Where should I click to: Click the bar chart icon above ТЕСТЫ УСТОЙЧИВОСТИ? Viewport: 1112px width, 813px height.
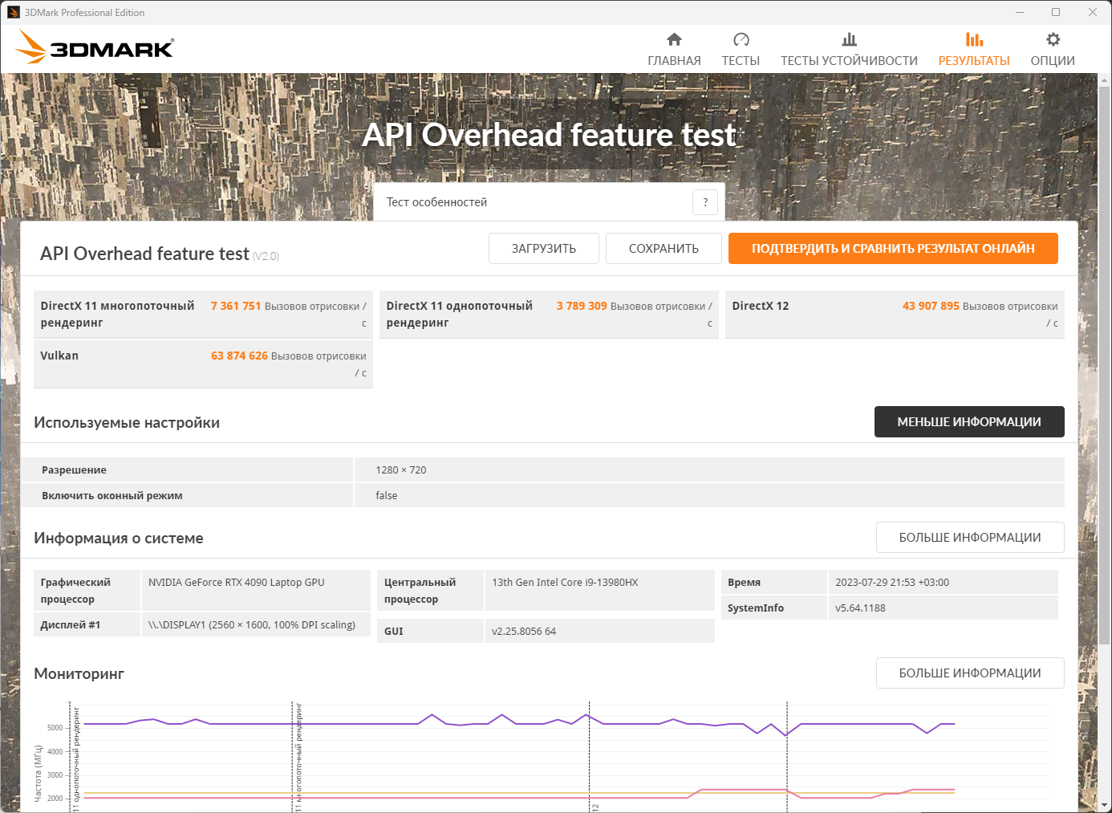(849, 39)
